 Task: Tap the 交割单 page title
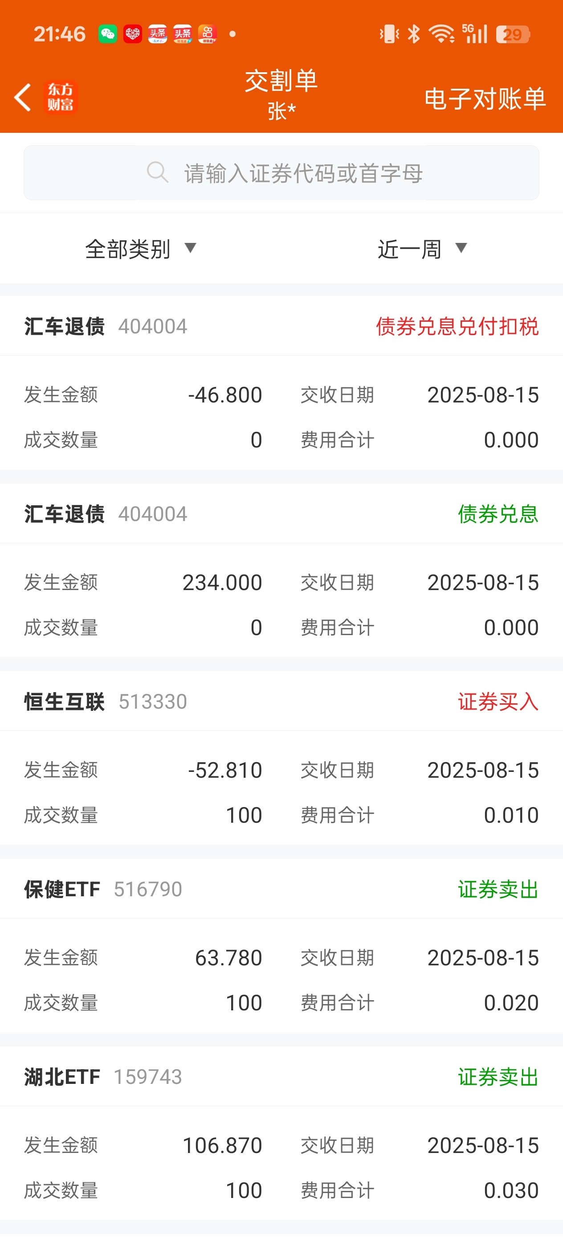(281, 80)
